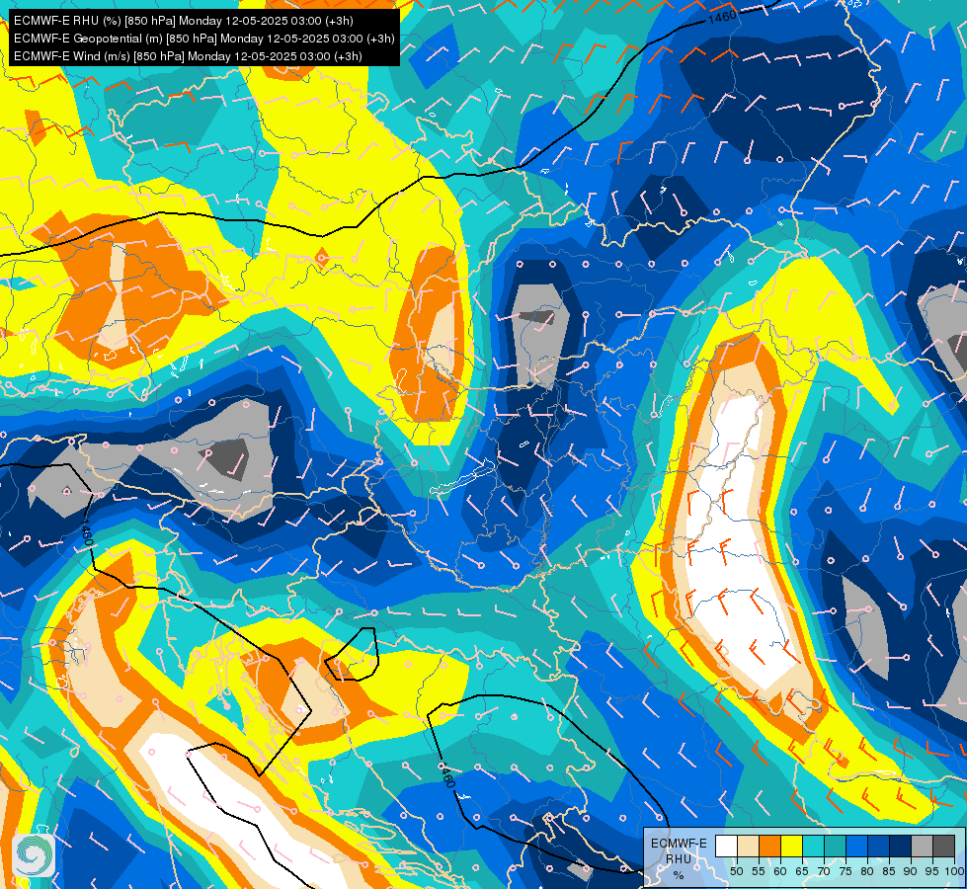Click the legend value label 100
Screen dimensions: 967x889
coord(954,871)
